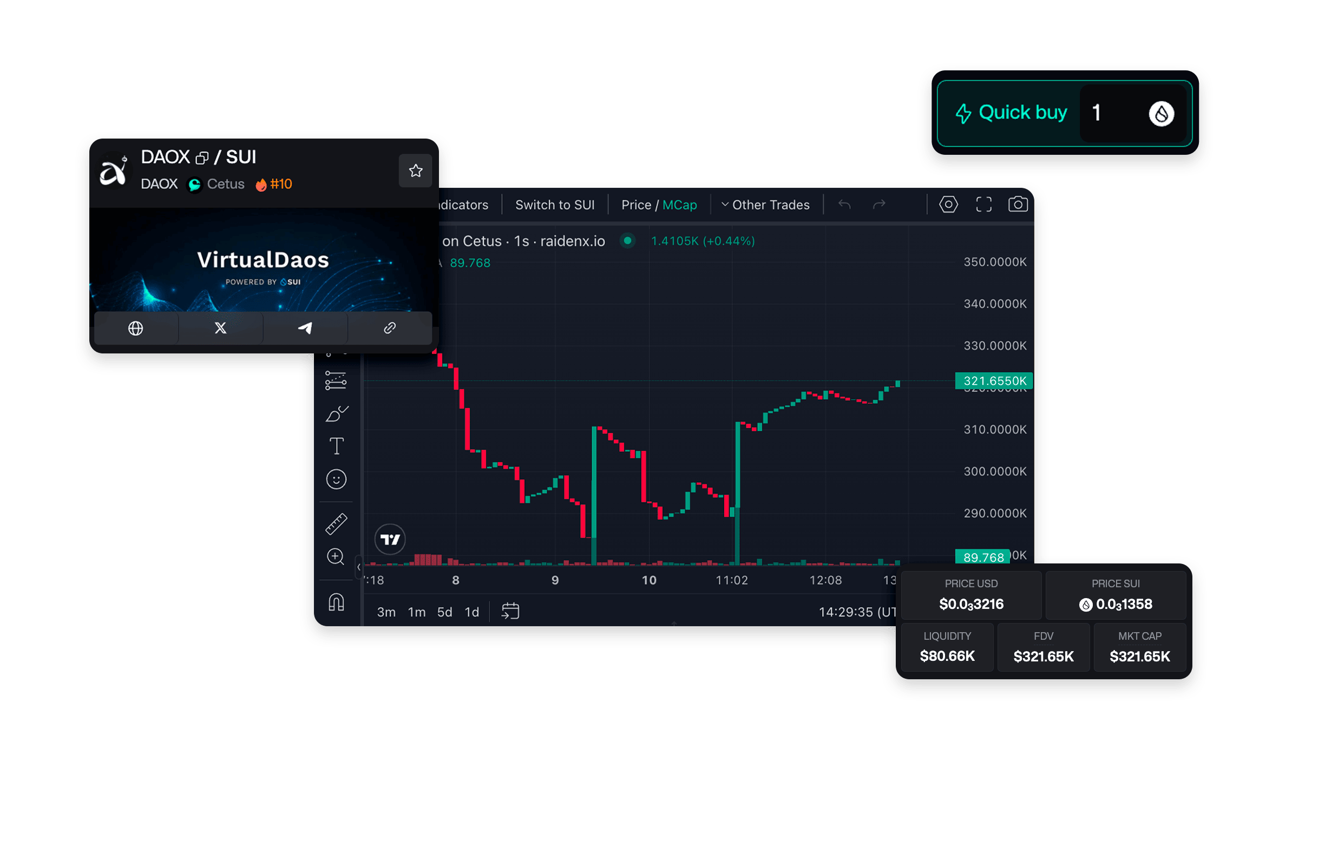Click the Switch to SUI button
1325x866 pixels.
555,204
